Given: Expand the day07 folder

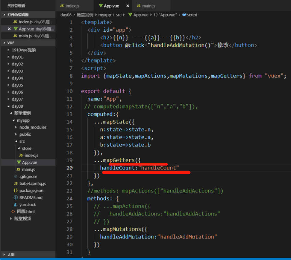Looking at the screenshot, I should tap(8, 99).
